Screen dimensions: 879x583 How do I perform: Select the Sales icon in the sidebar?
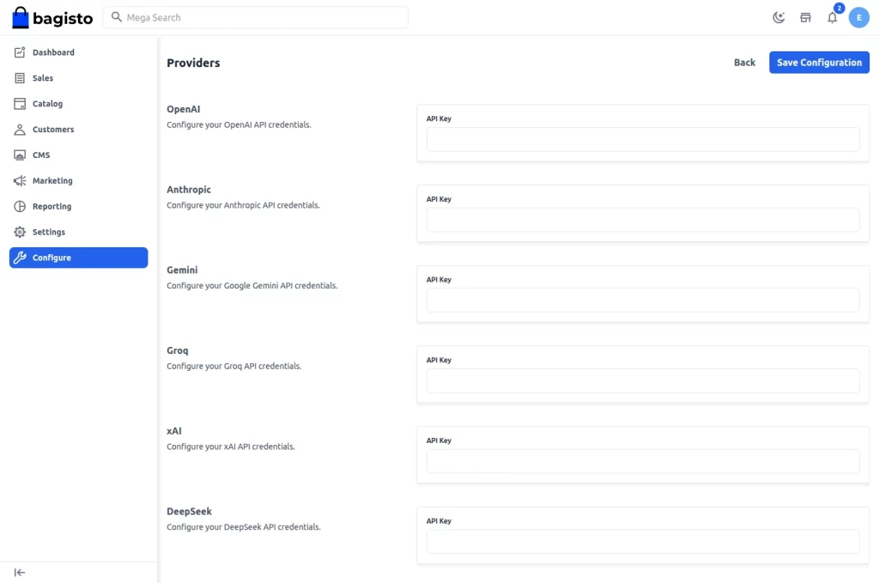tap(20, 77)
